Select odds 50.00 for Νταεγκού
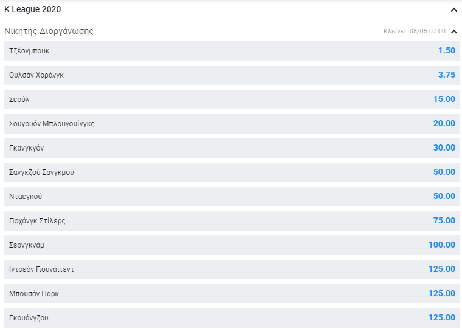 pyautogui.click(x=444, y=196)
